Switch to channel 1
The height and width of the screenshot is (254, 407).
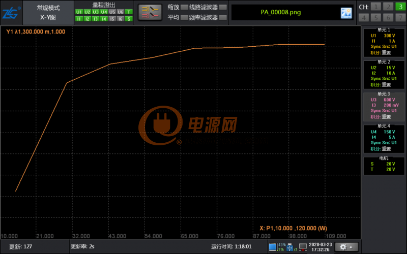375,7
